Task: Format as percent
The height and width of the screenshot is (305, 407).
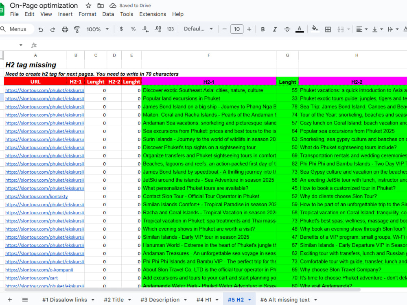Action: point(133,29)
